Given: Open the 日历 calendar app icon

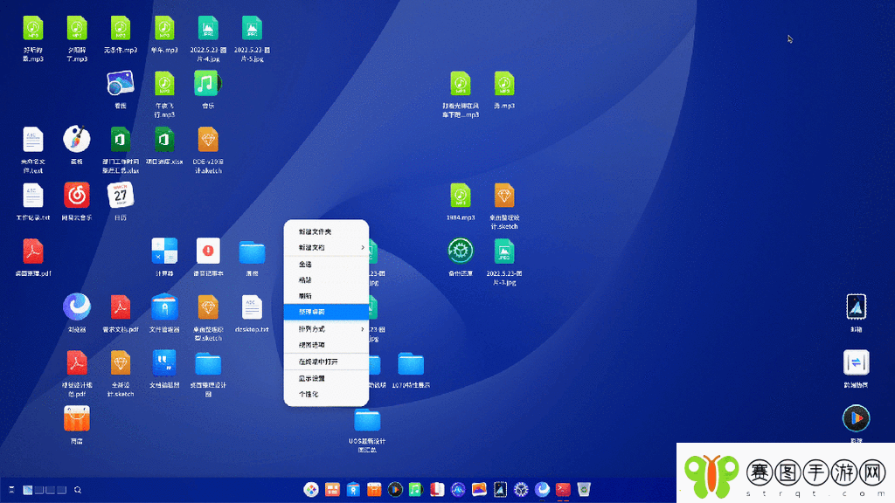Looking at the screenshot, I should point(121,196).
